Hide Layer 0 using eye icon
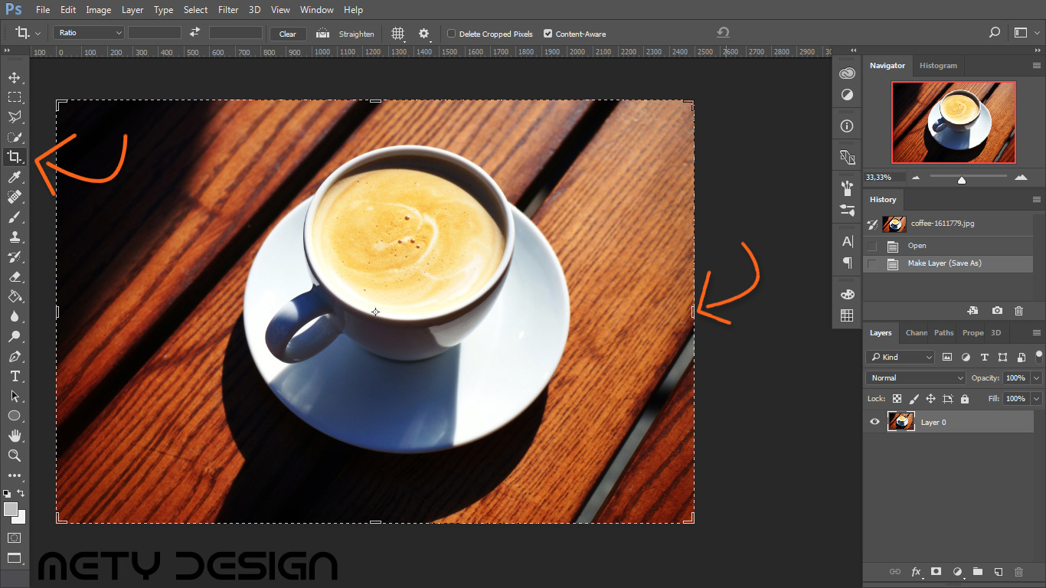Image resolution: width=1046 pixels, height=588 pixels. click(875, 422)
